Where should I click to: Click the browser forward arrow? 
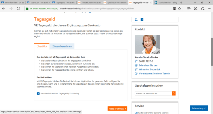(11, 9)
